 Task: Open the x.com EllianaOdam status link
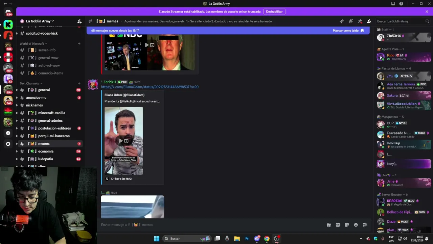coord(150,87)
